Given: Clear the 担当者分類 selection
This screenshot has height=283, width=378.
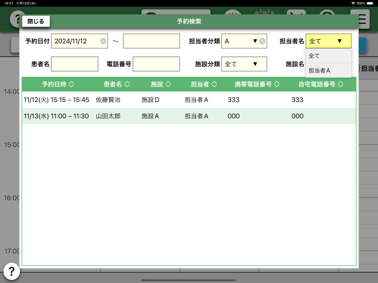Looking at the screenshot, I should 262,41.
